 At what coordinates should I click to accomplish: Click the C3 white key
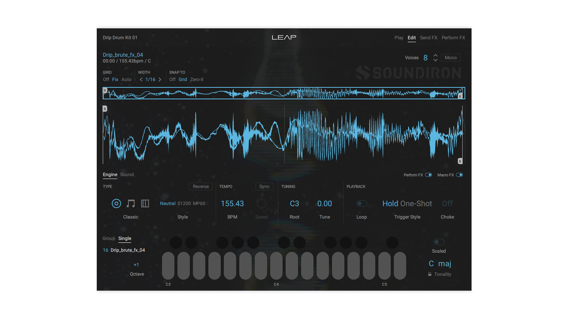pos(168,266)
